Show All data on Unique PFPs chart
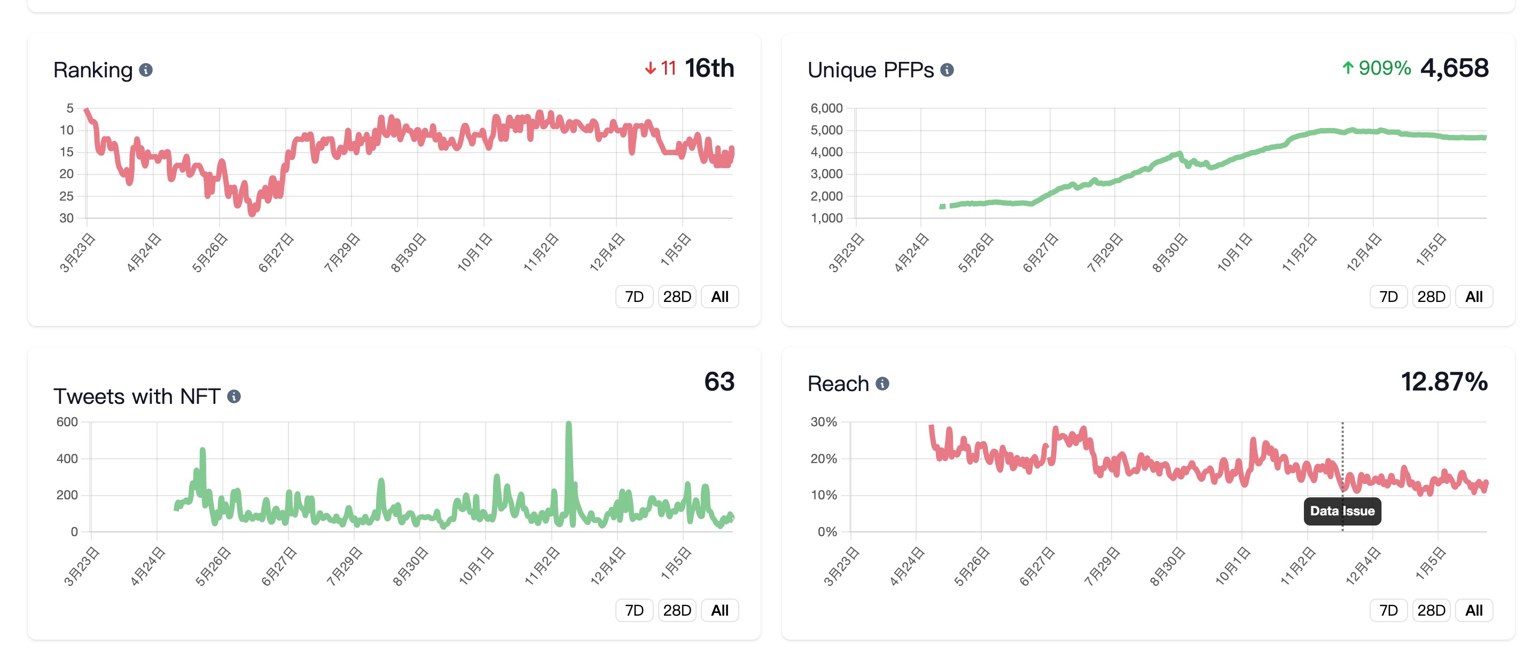This screenshot has width=1532, height=653. 1474,297
